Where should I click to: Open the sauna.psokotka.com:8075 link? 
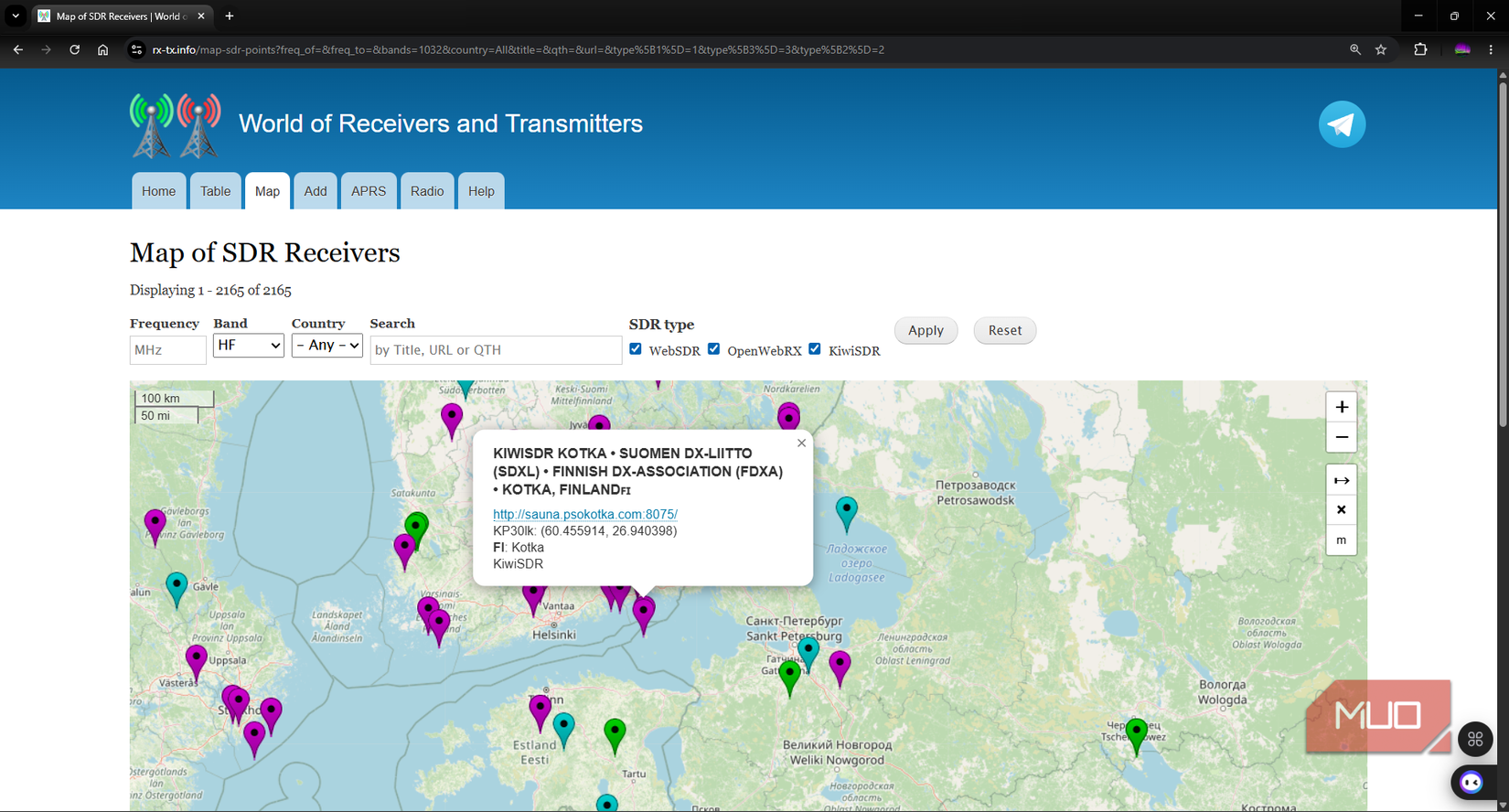tap(585, 514)
